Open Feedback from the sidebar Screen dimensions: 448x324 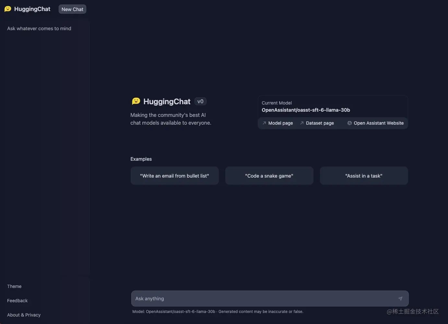17,301
